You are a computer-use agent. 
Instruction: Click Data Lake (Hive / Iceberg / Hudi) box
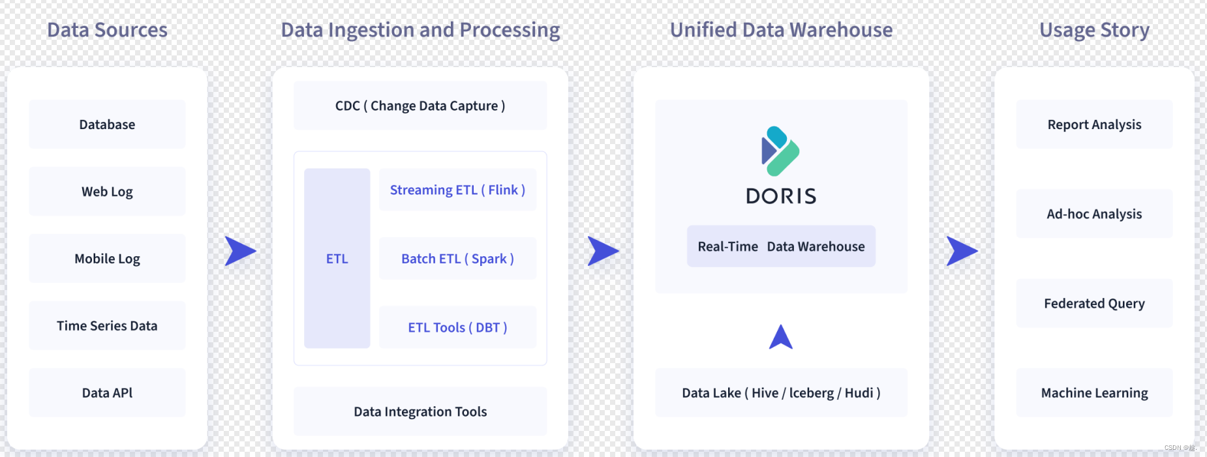click(781, 393)
